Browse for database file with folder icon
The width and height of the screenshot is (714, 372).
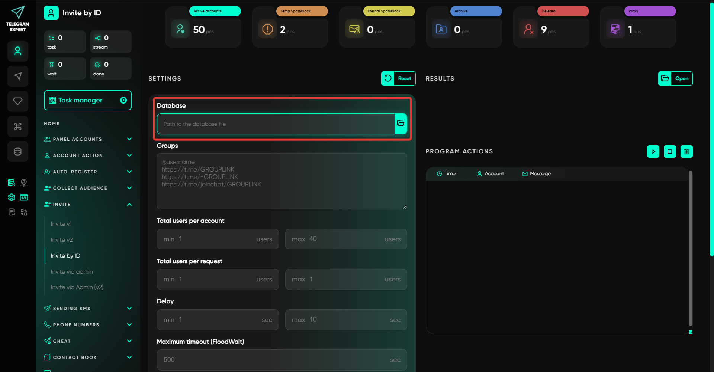(401, 124)
